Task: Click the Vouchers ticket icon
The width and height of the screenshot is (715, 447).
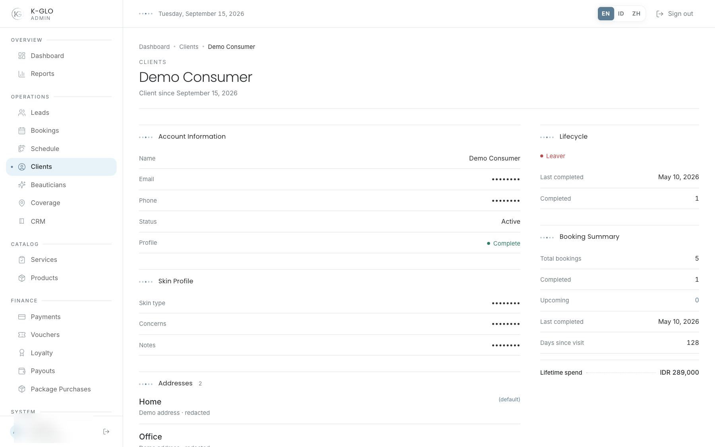Action: (x=22, y=335)
